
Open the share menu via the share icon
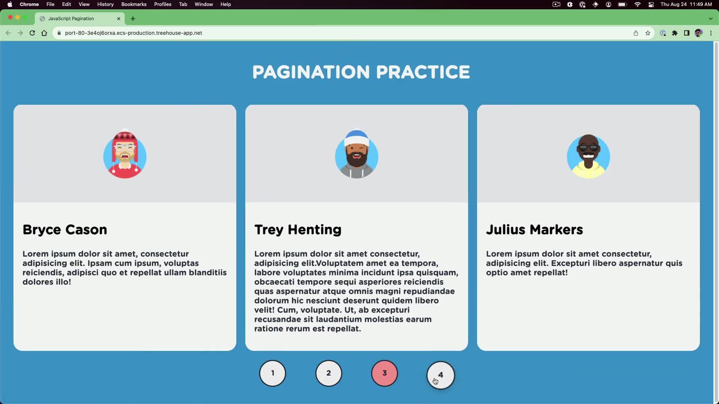point(636,33)
